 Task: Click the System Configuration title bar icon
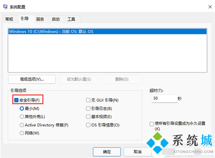5,7
